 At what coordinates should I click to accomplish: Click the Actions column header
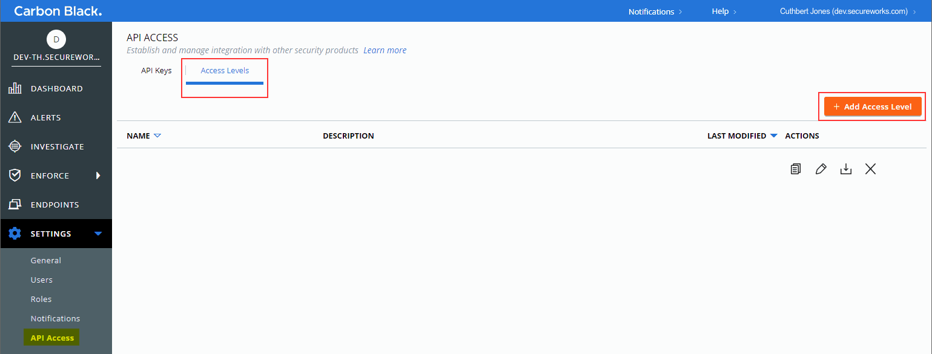coord(802,136)
